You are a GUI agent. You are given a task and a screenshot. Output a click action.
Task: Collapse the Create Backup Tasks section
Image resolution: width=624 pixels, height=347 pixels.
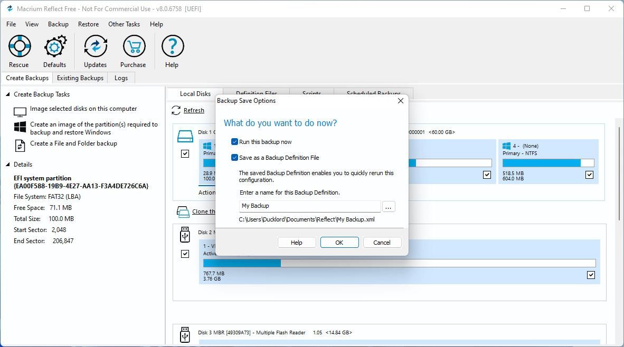[7, 94]
